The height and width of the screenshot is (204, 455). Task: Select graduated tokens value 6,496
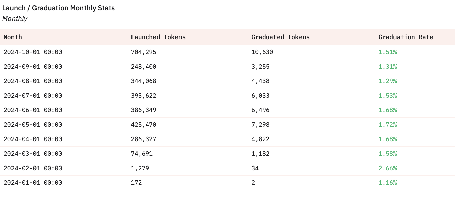(260, 110)
